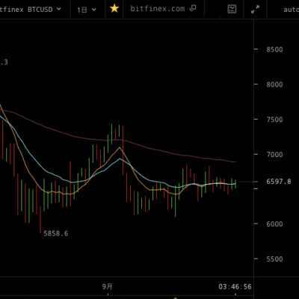Click the 7000 price axis label

274,155
